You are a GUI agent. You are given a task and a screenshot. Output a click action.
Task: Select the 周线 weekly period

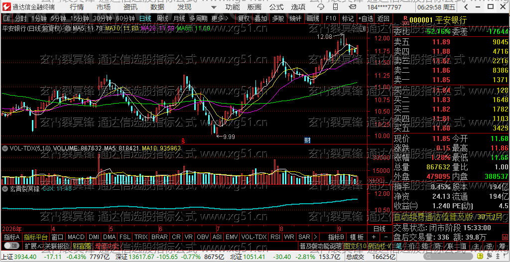pos(162,19)
